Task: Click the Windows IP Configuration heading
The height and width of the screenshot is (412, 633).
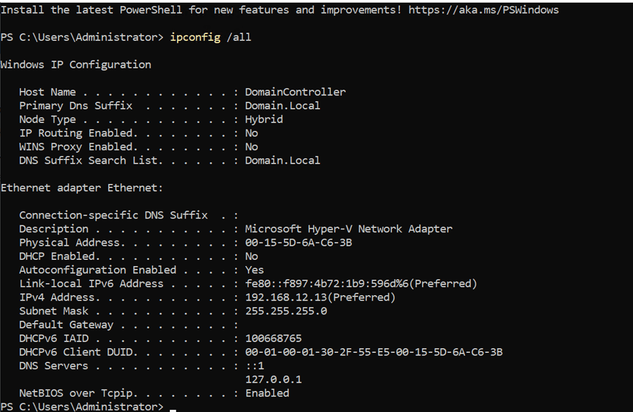Action: (x=76, y=64)
